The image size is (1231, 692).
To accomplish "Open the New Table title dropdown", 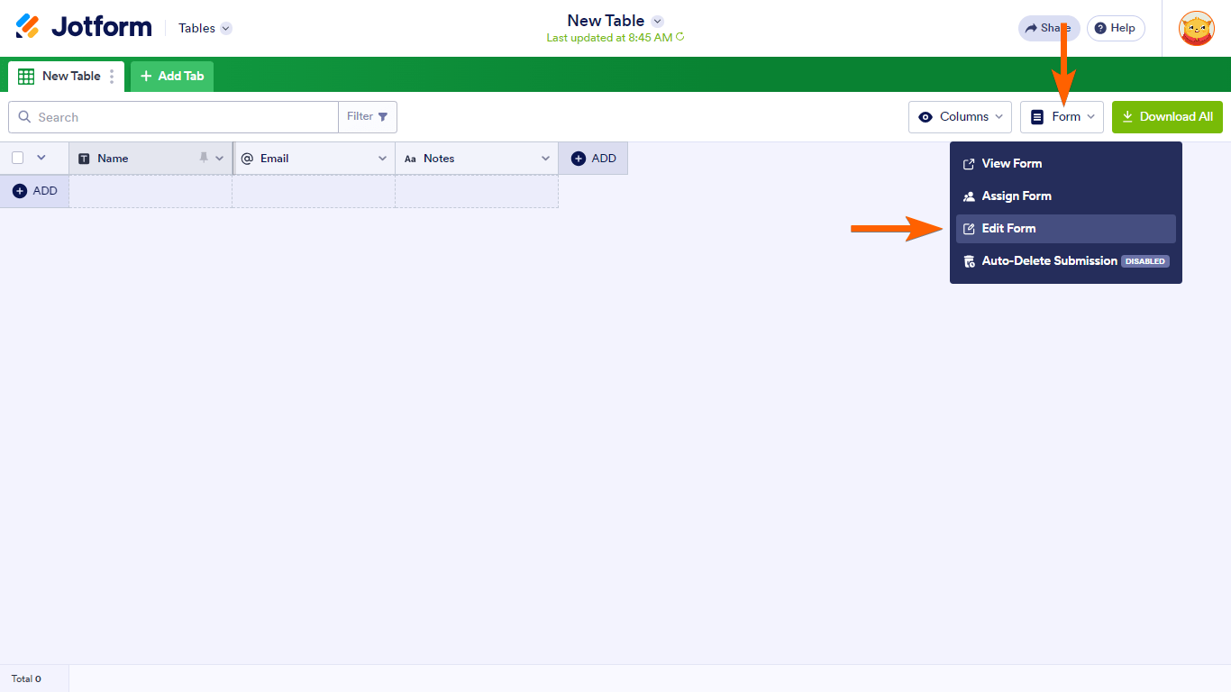I will point(657,20).
